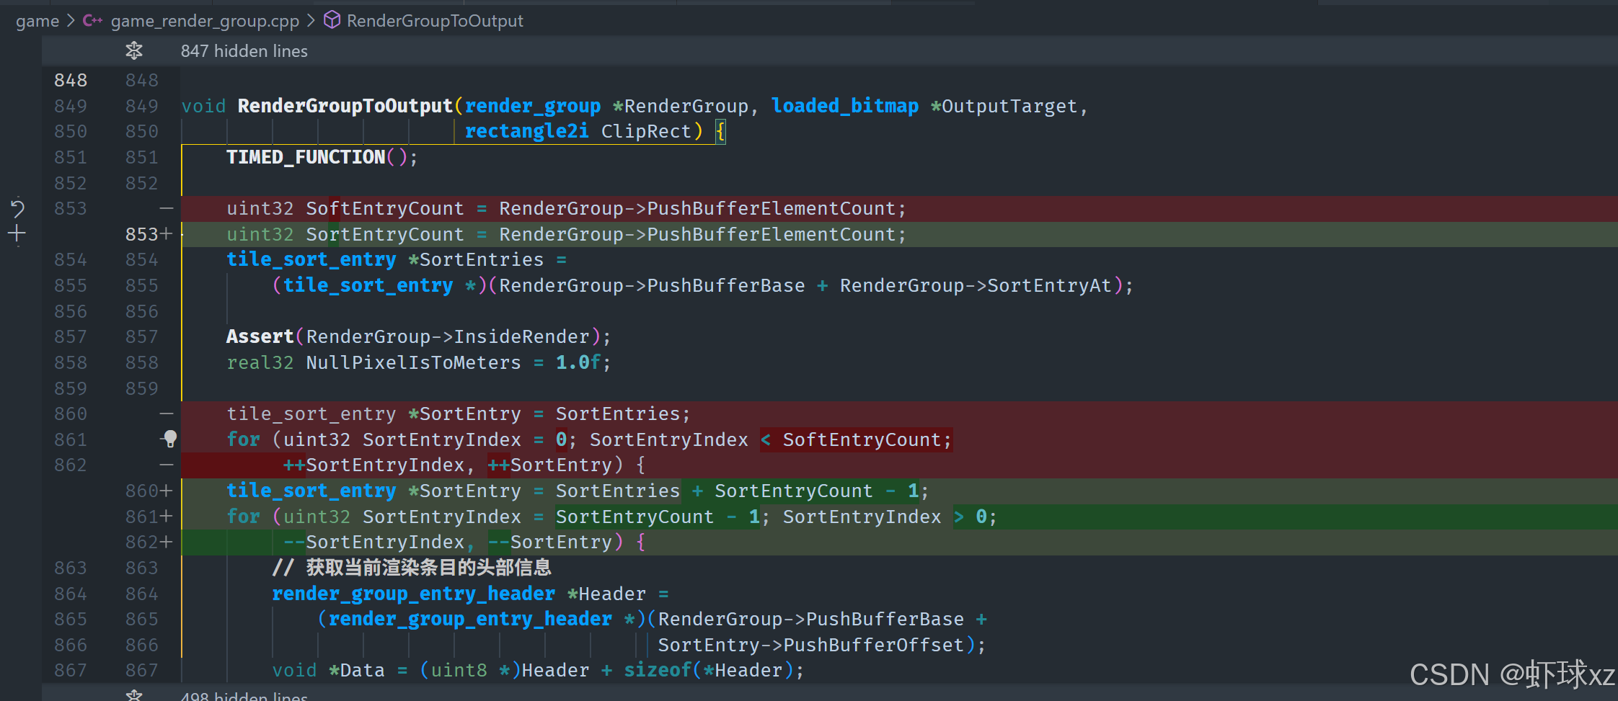Click the SoftEntryCount highlighted deletion
Viewport: 1618px width, 701px height.
[862, 439]
